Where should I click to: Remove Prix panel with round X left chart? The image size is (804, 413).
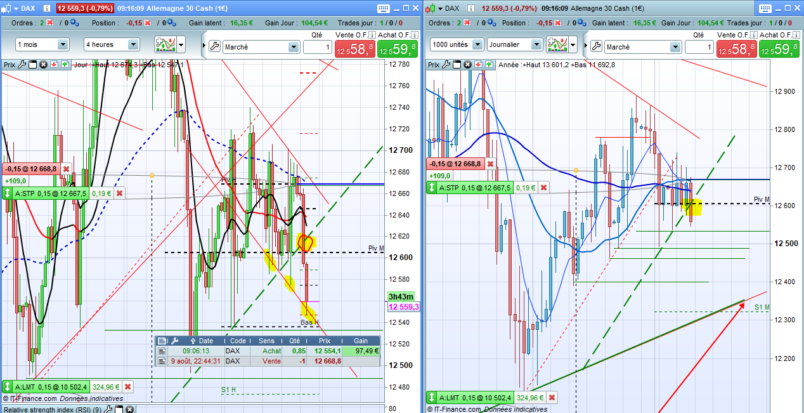point(43,65)
